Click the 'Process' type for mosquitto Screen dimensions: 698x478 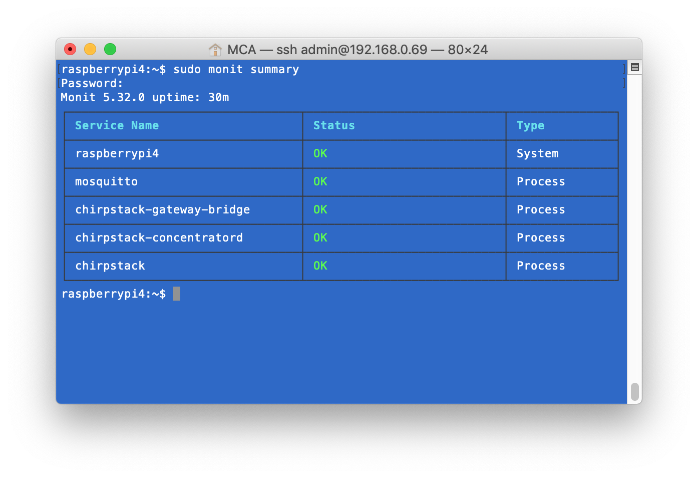coord(541,182)
